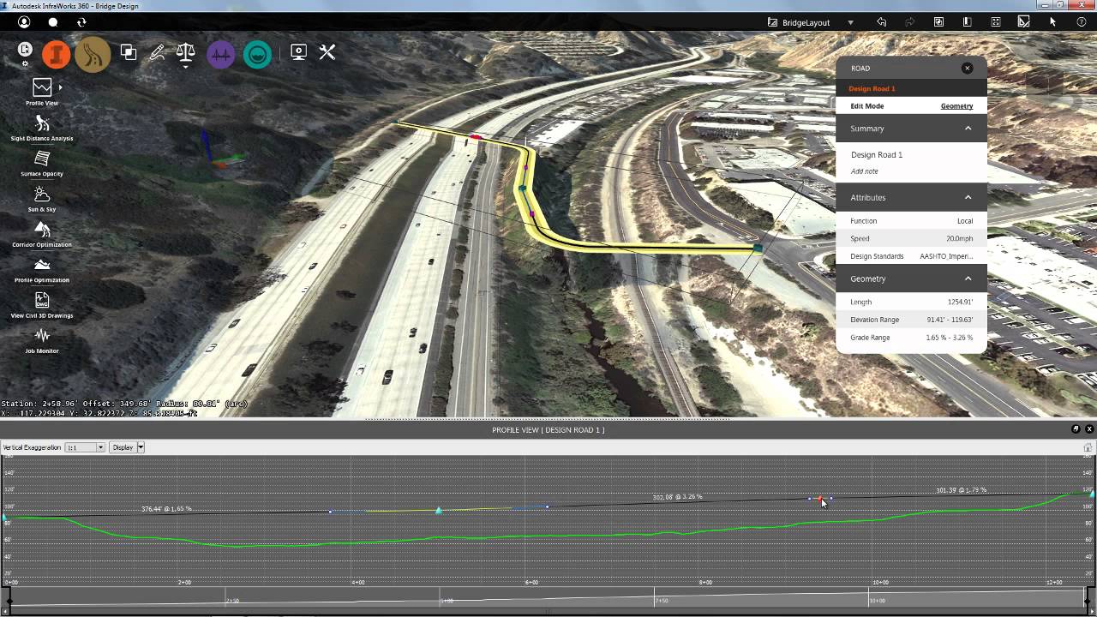
Task: Open View Civil 3D Drawings
Action: coord(42,304)
